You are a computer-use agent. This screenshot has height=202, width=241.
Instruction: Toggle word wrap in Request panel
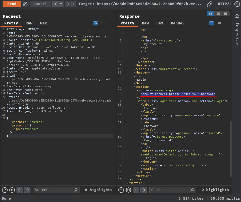(95, 23)
